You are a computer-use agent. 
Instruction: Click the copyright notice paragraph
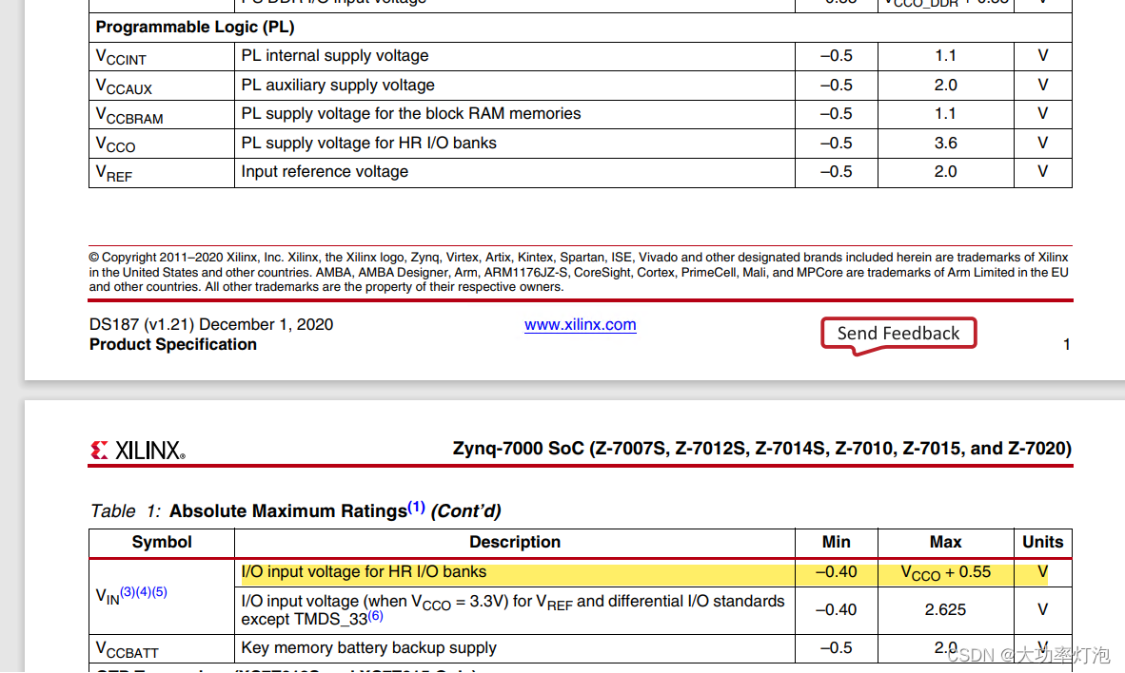579,272
